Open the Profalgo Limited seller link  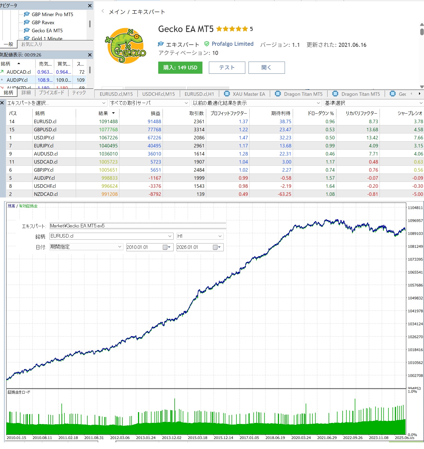pos(232,44)
